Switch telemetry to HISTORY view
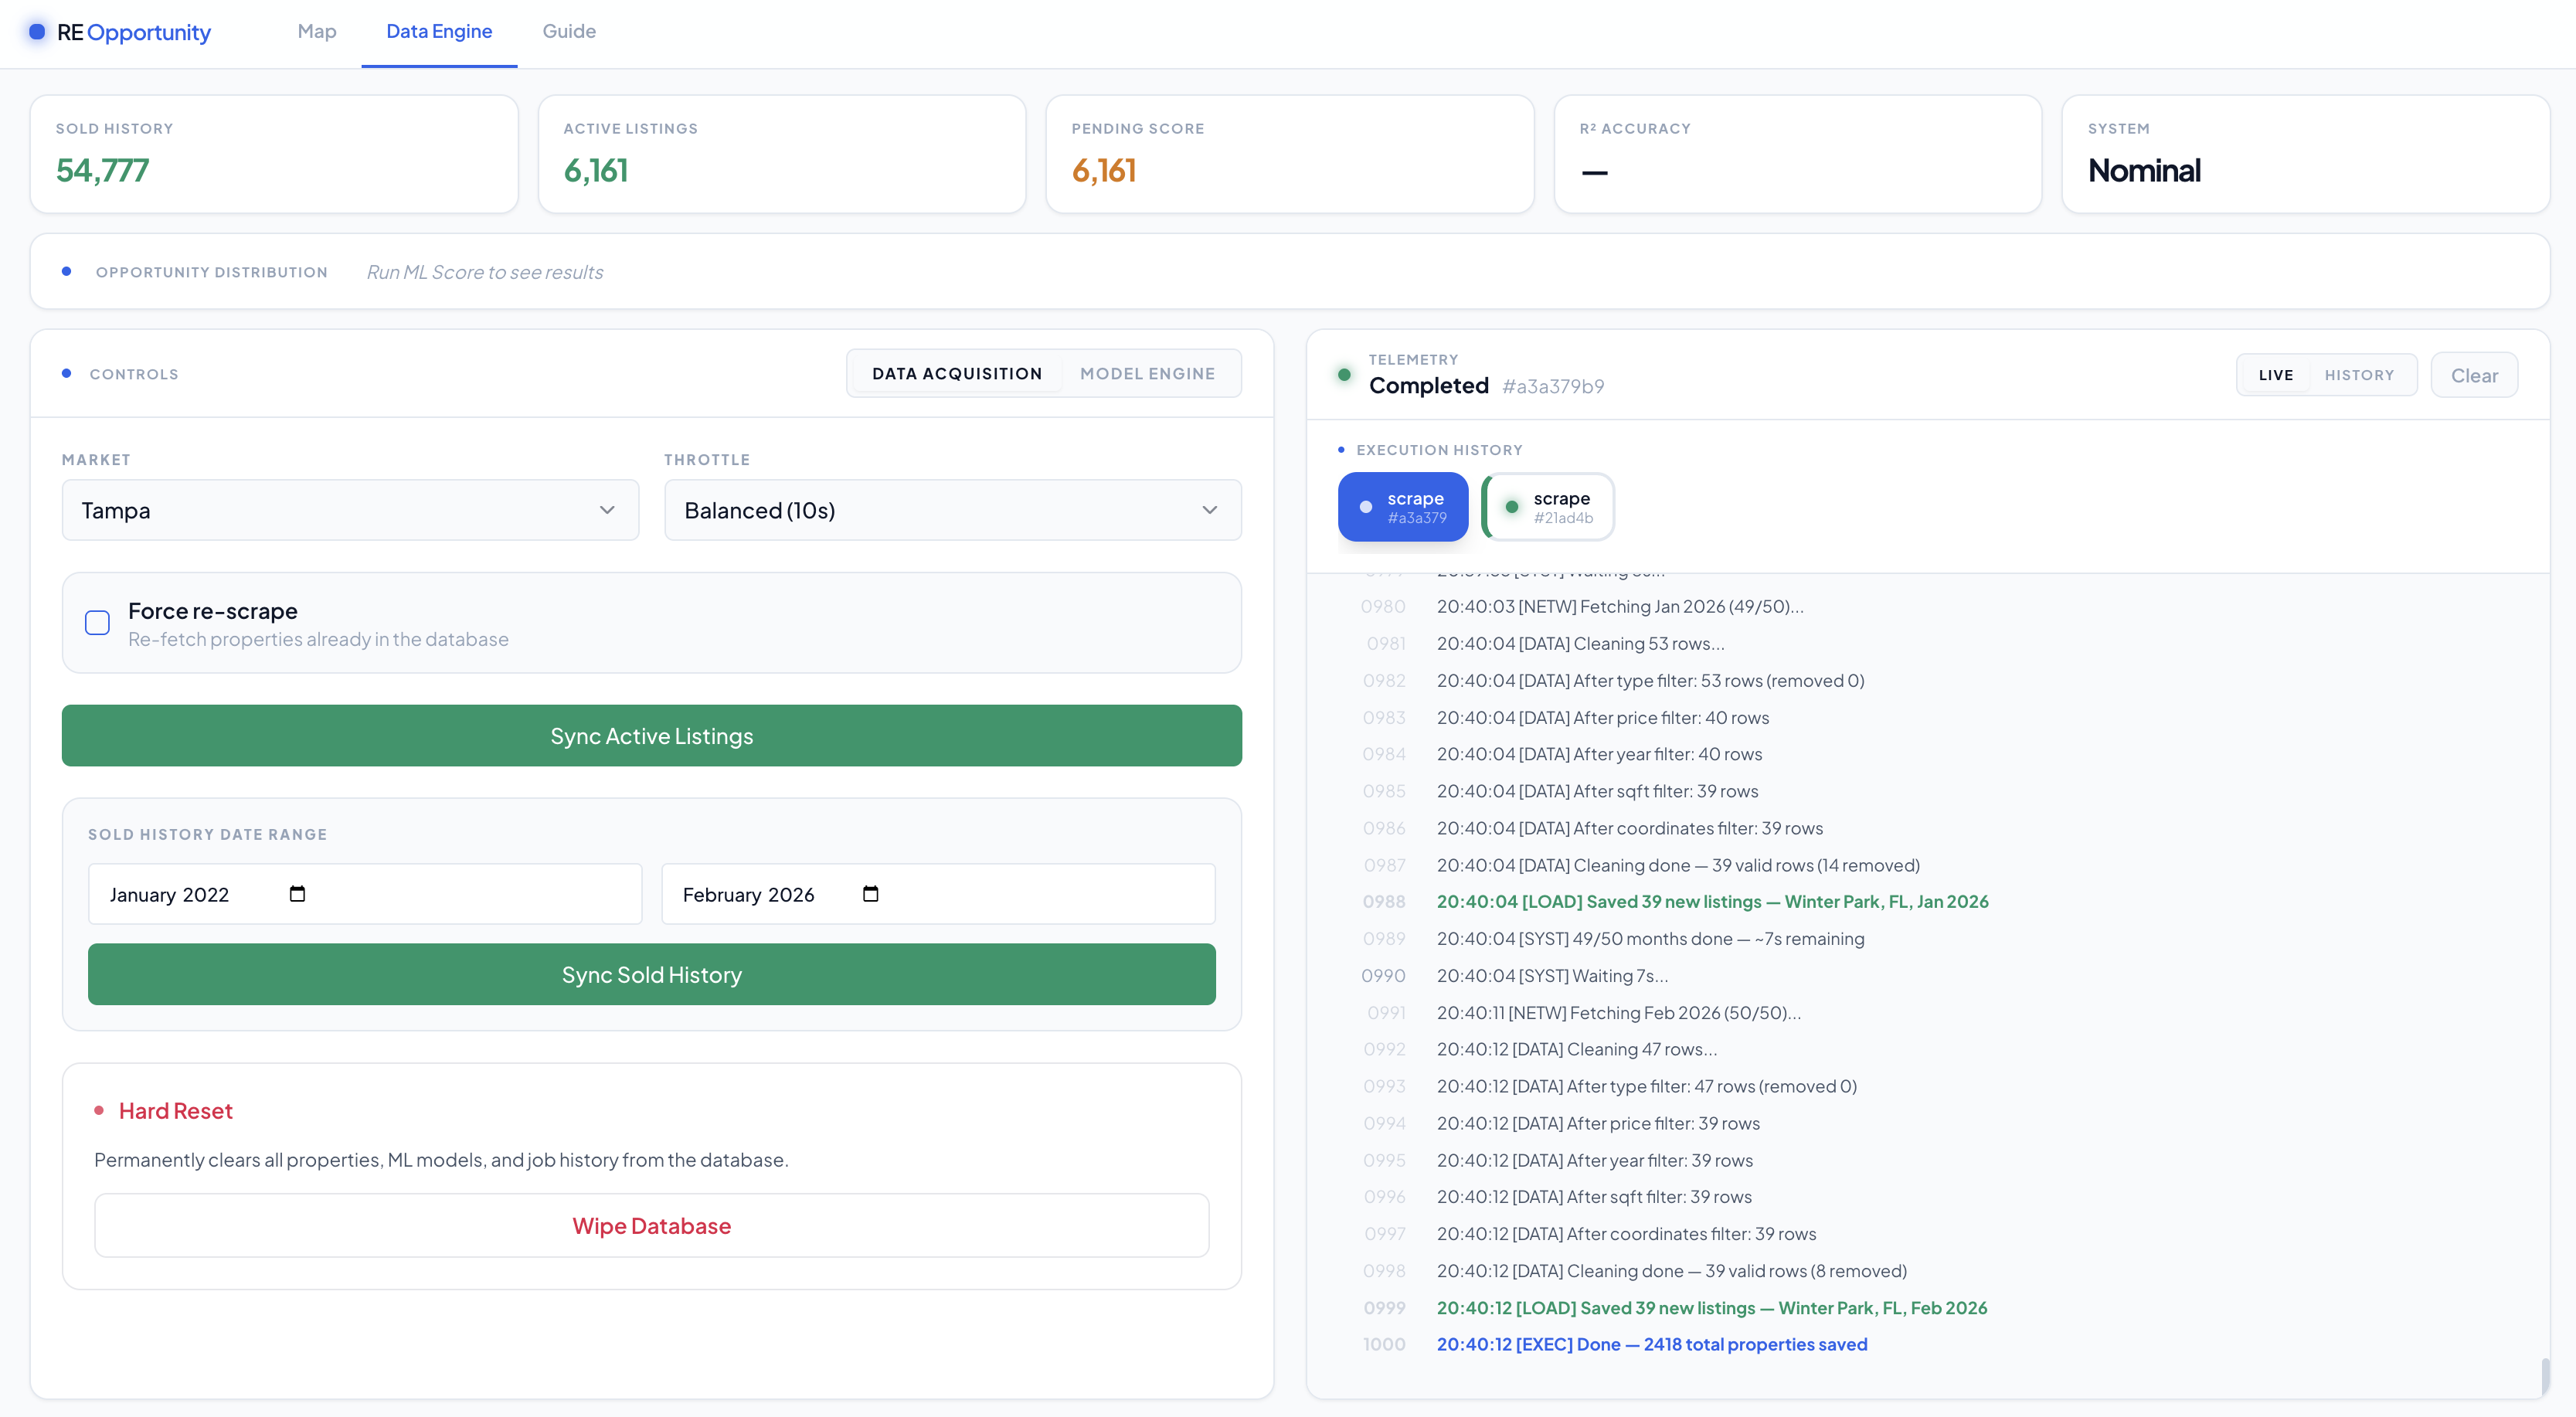This screenshot has height=1417, width=2576. pos(2359,375)
